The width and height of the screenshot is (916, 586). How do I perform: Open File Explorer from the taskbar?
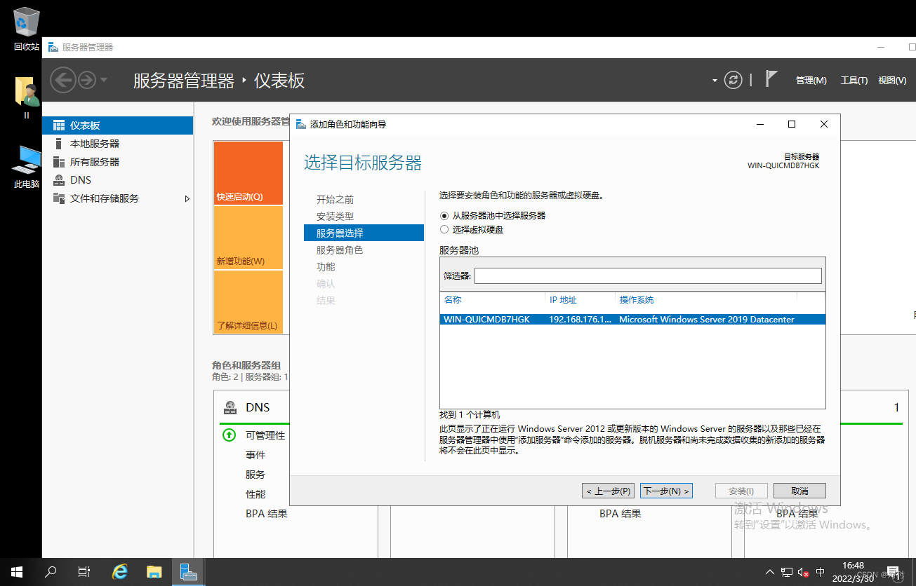(x=154, y=571)
